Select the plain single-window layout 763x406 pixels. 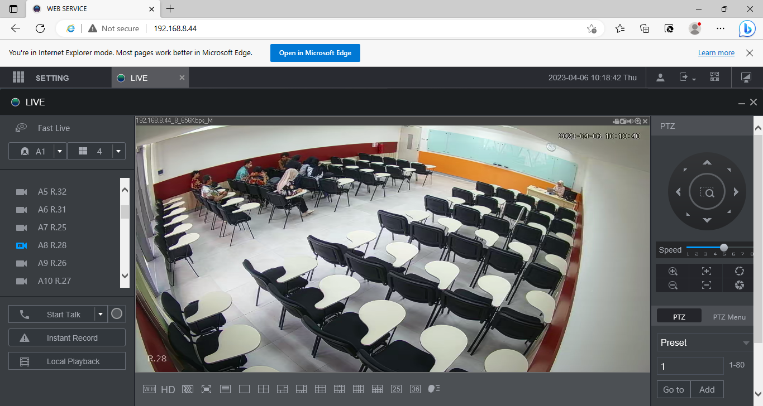(x=244, y=389)
